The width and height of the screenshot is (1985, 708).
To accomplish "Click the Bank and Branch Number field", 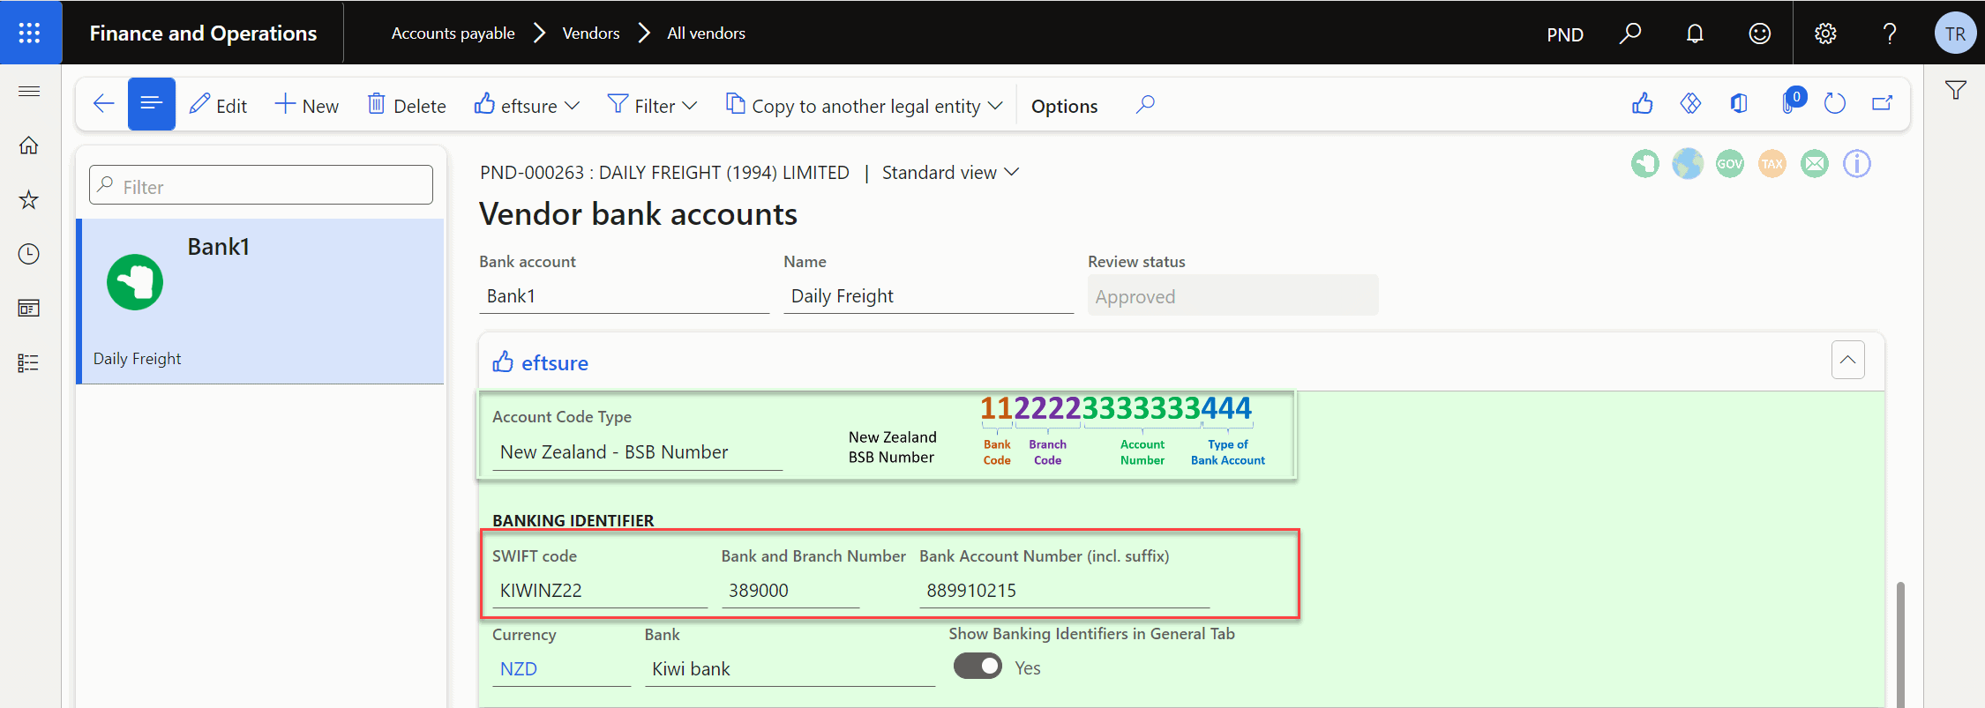I will pos(790,591).
